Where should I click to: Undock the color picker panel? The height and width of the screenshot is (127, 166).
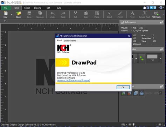161,49
